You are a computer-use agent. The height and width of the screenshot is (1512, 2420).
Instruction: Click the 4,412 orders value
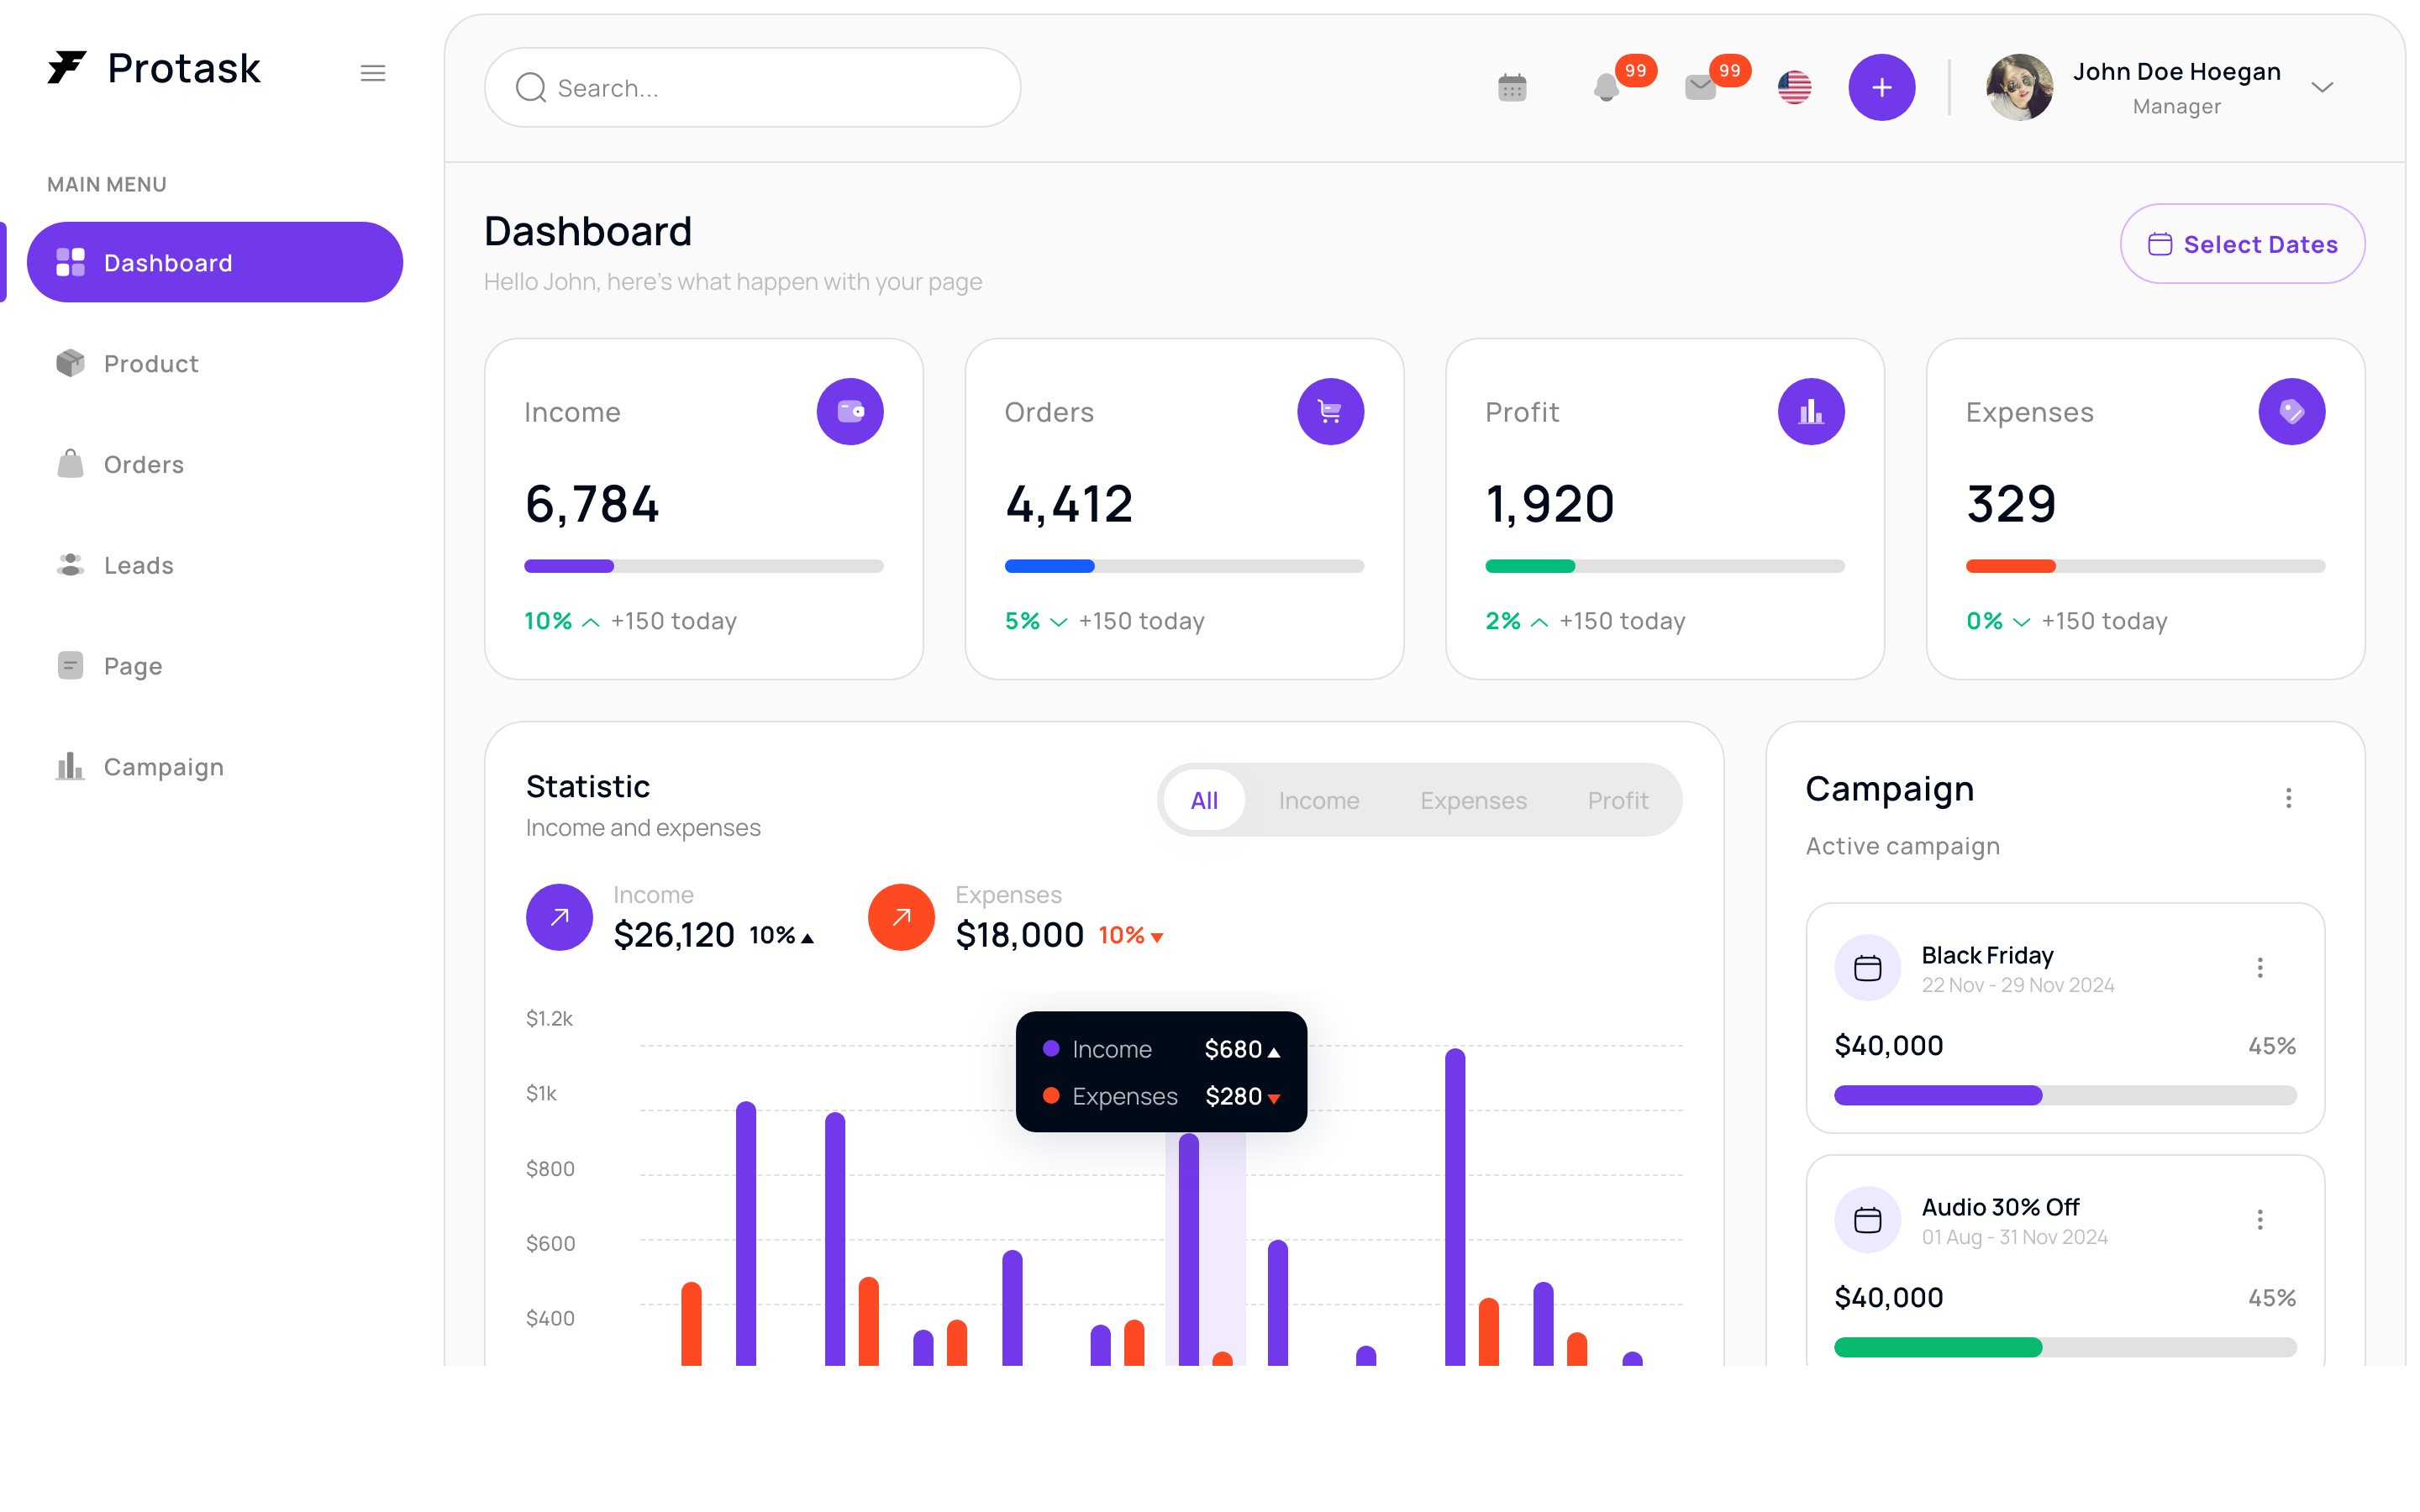pos(1069,503)
